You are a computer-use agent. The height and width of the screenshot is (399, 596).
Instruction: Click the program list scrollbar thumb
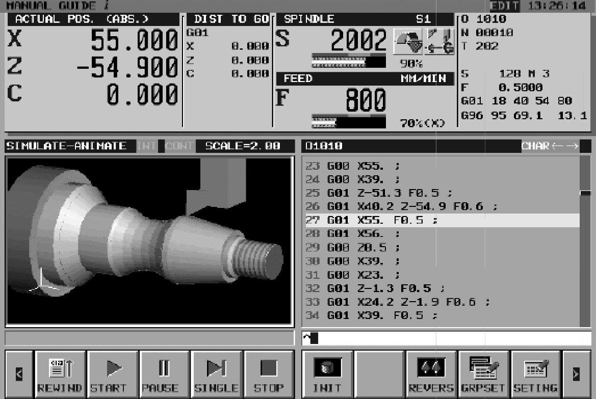click(x=585, y=194)
